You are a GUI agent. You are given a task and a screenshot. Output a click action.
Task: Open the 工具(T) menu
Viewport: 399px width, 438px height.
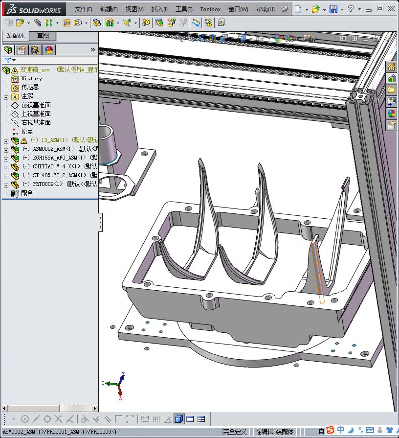coord(184,9)
